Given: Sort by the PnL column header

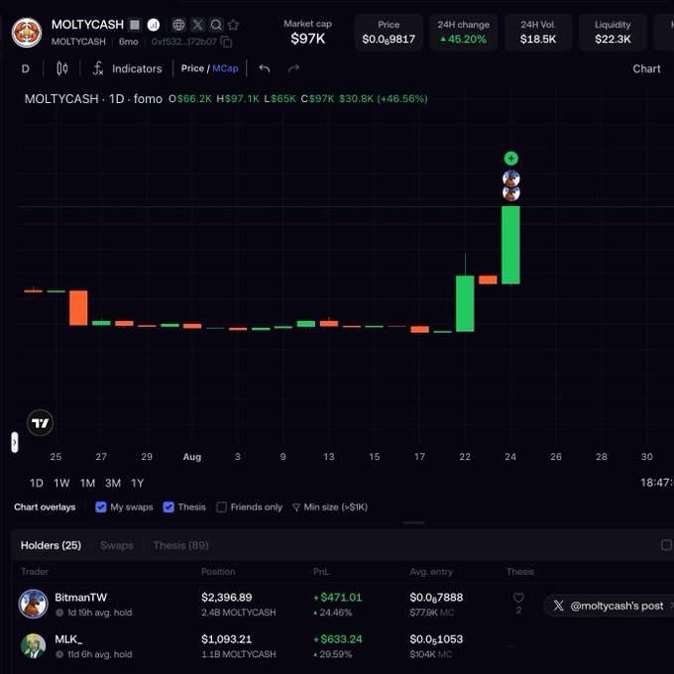Looking at the screenshot, I should [321, 572].
